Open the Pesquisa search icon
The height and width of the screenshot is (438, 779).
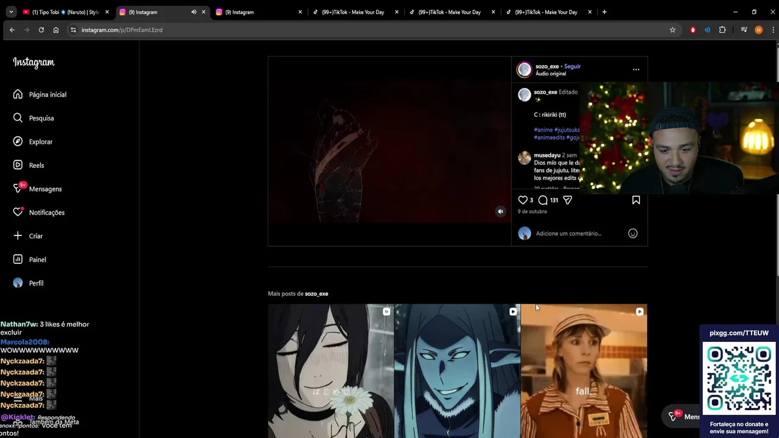(18, 118)
